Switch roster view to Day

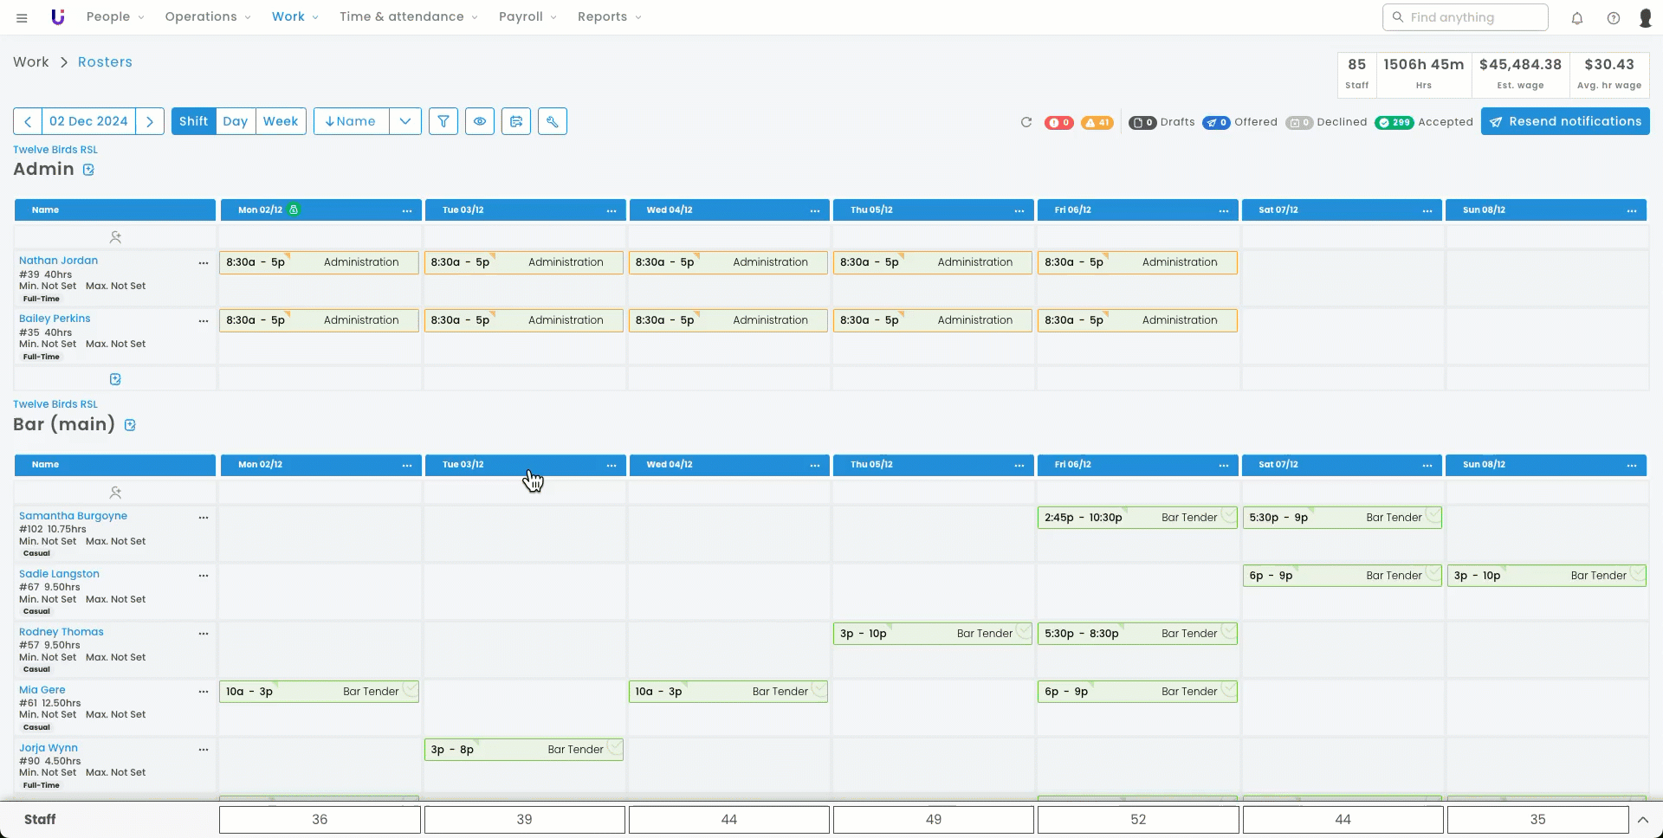click(235, 121)
